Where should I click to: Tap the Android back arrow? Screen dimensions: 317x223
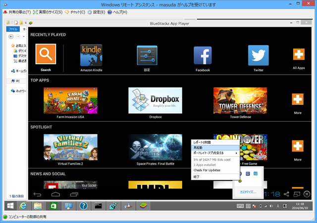36,194
